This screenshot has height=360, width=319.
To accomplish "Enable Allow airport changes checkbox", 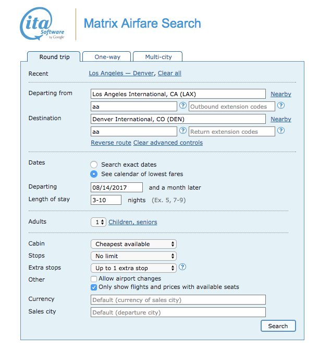I will tap(94, 279).
